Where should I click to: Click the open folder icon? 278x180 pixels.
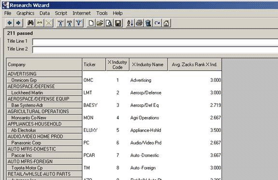coord(100,23)
